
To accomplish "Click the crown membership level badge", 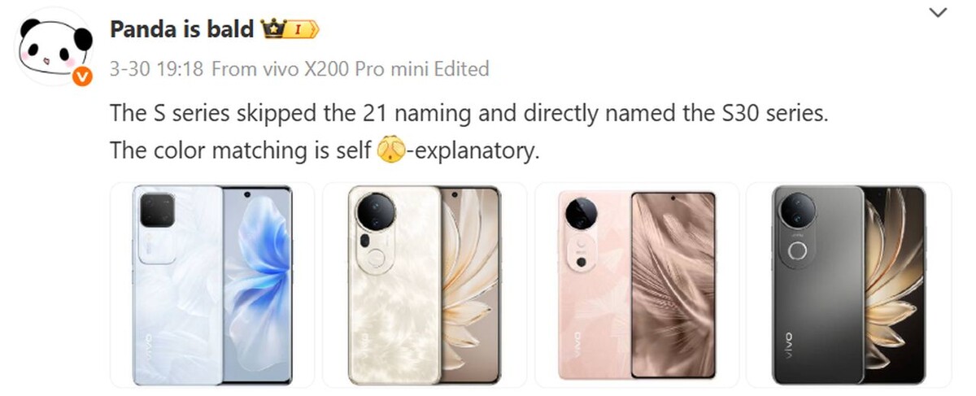I will coord(290,29).
